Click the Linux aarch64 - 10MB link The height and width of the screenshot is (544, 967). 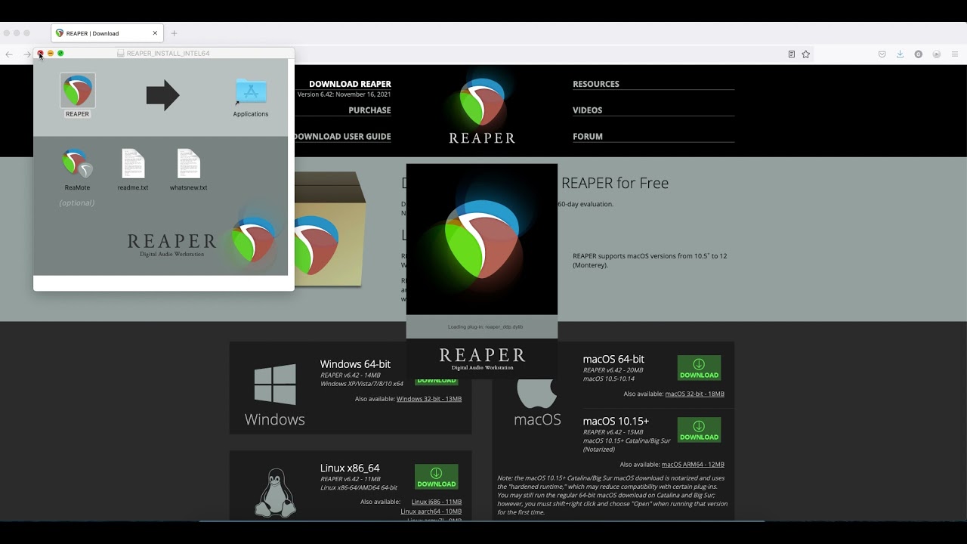[431, 512]
